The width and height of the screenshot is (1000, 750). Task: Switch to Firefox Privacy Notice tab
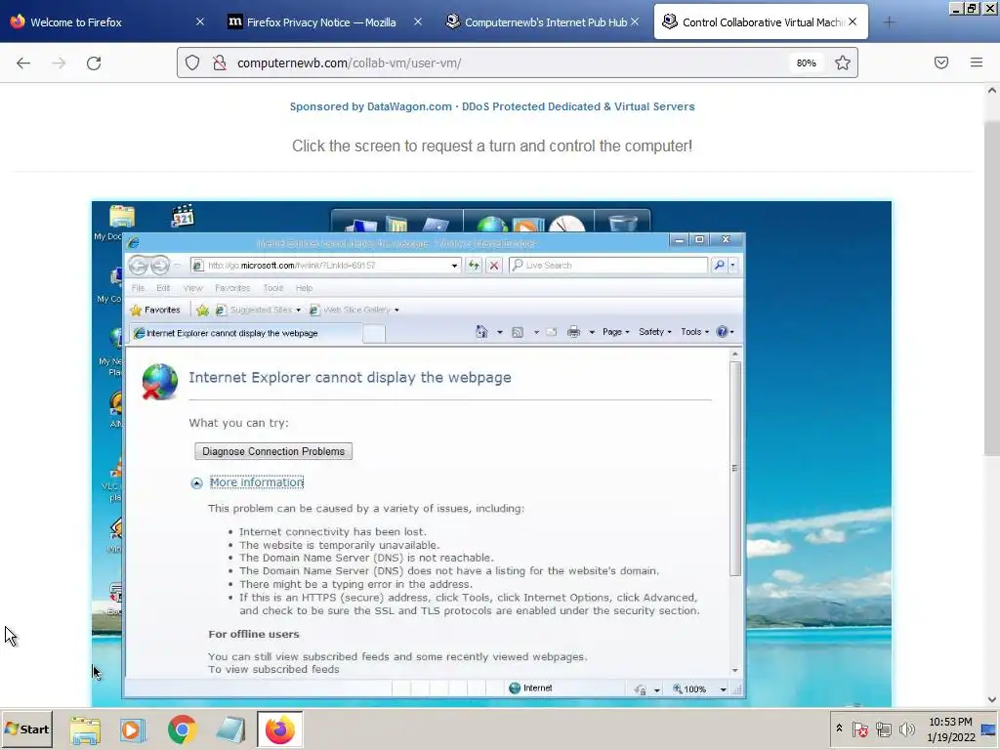click(320, 22)
